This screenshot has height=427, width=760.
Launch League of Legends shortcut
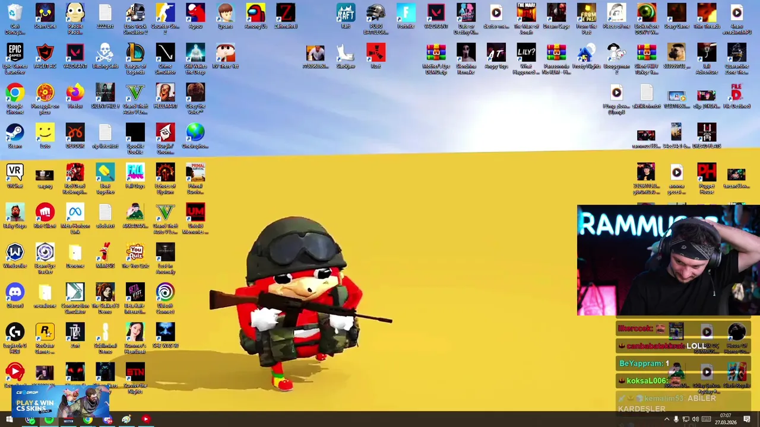(135, 59)
